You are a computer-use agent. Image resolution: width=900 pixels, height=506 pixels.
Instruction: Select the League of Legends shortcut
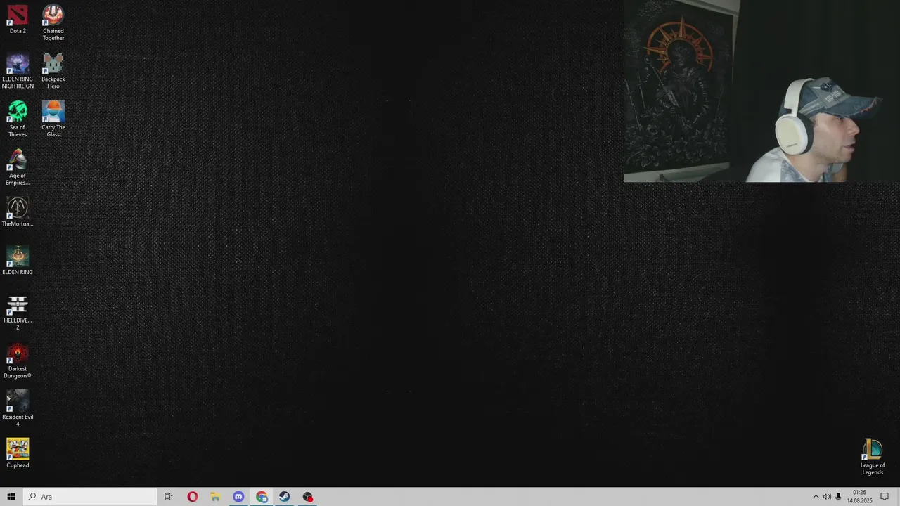coord(873,458)
